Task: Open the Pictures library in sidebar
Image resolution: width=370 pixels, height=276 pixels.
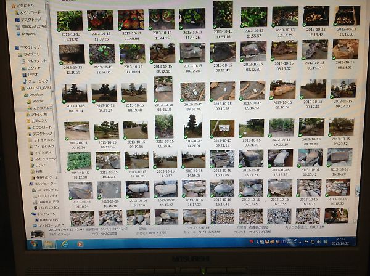Action: 36,68
